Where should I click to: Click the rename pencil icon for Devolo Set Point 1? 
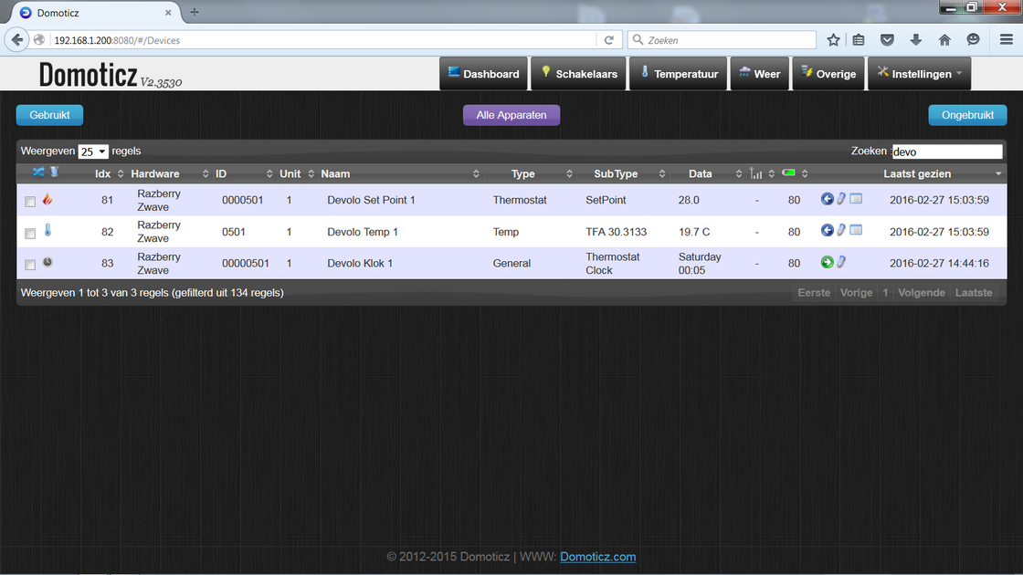click(841, 198)
